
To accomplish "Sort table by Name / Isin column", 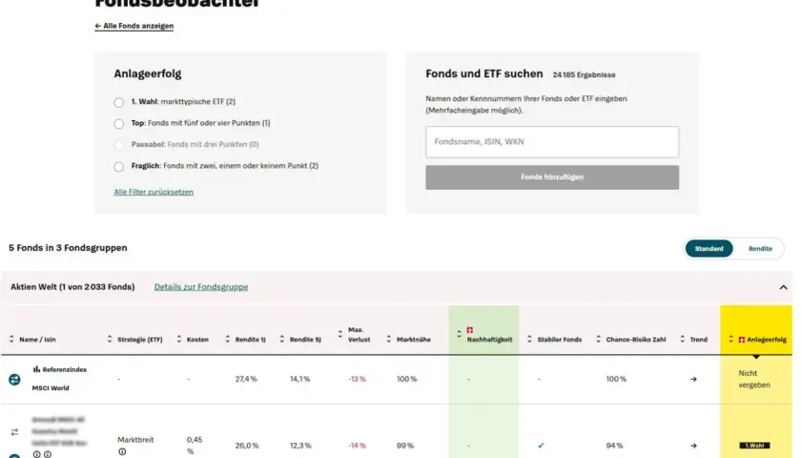I will pos(32,340).
